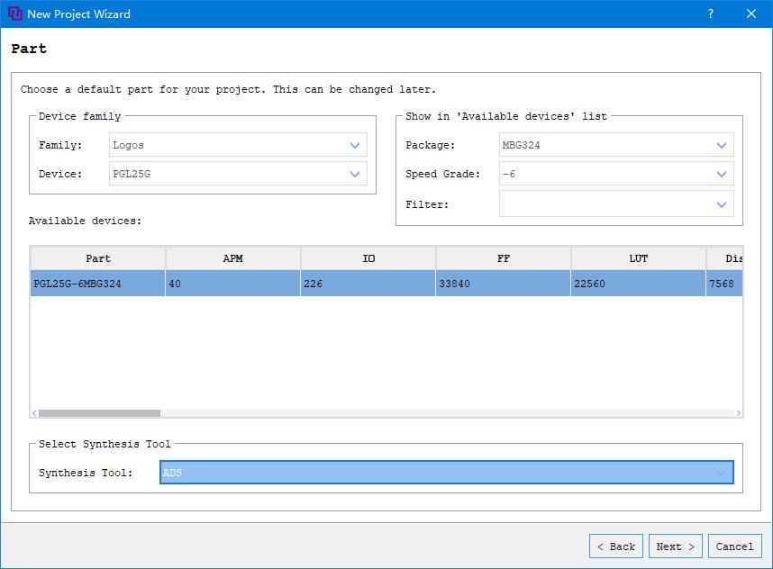Click the scroll right arrow of device list

738,413
